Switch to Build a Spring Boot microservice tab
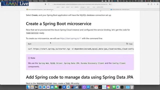This screenshot has height=90, width=160. [x=40, y=9]
